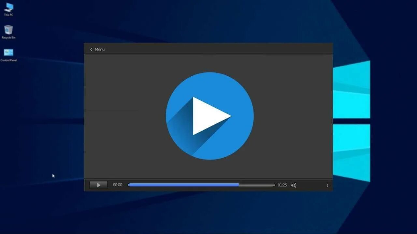Click the 00:00 elapsed time text
The height and width of the screenshot is (234, 417).
pyautogui.click(x=118, y=185)
